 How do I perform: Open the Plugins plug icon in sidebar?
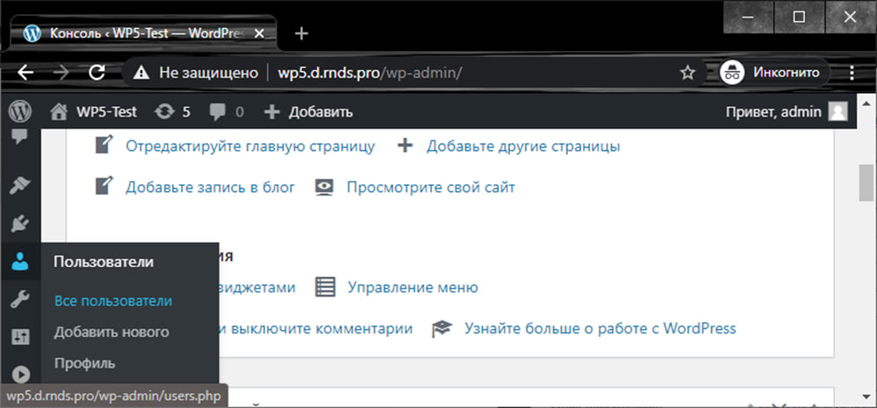click(20, 224)
